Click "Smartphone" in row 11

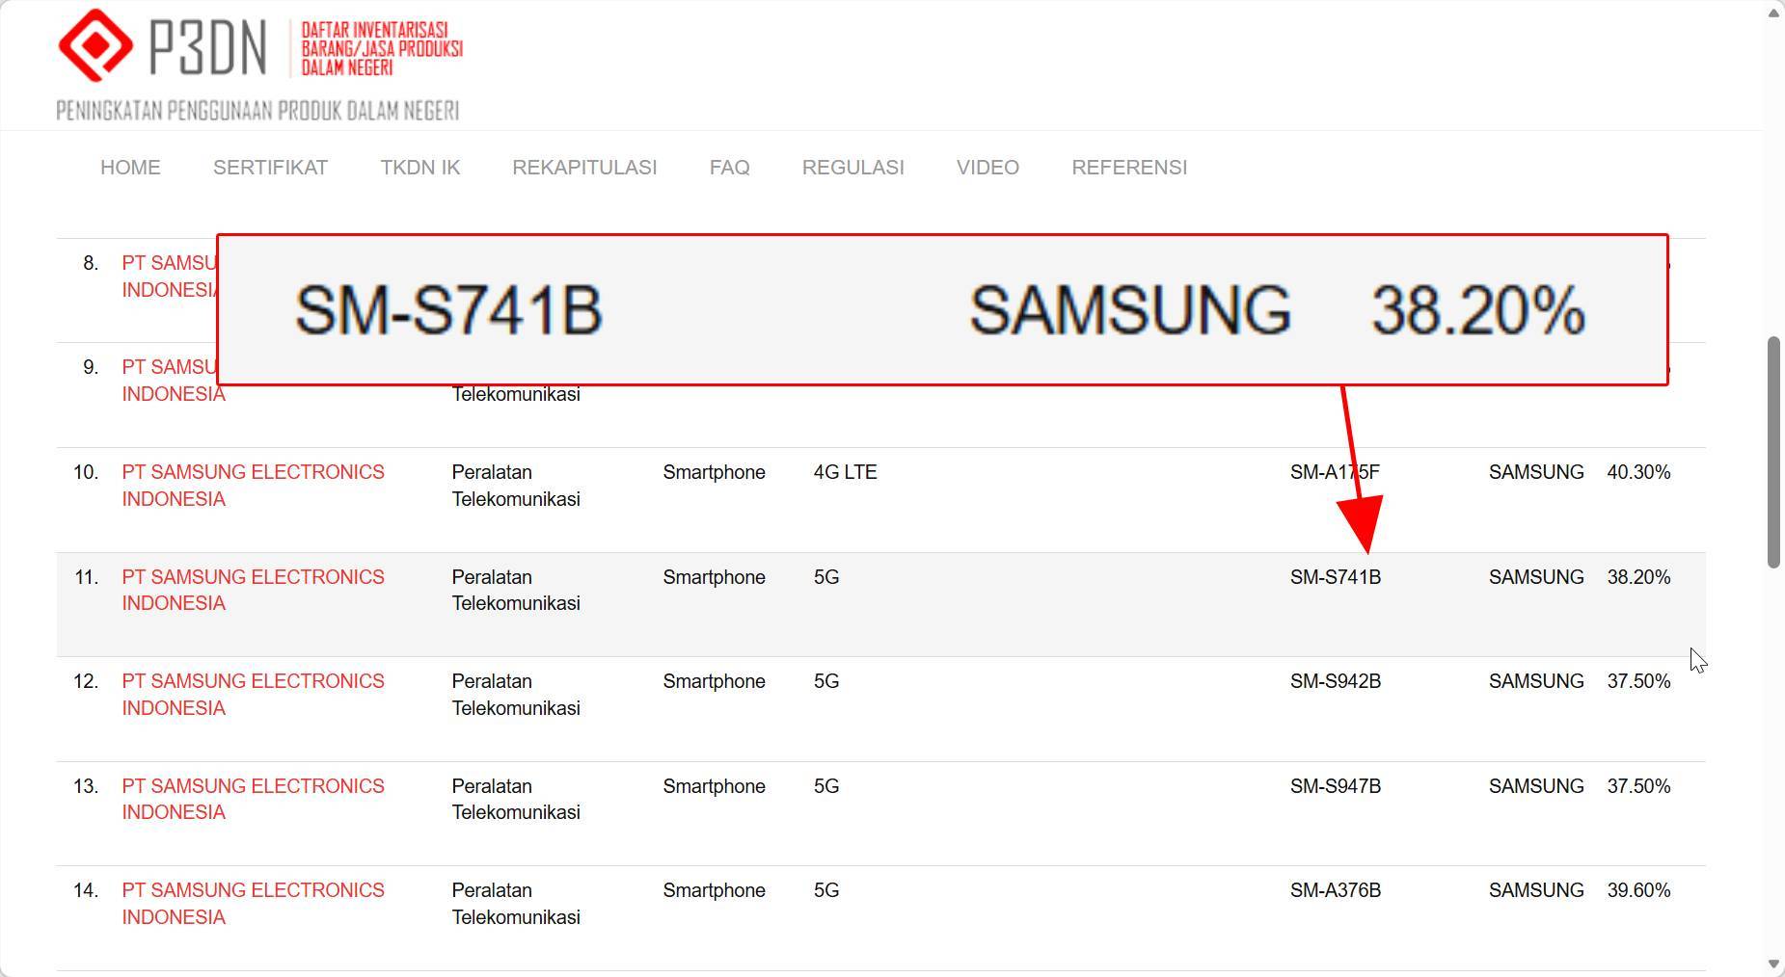click(715, 577)
